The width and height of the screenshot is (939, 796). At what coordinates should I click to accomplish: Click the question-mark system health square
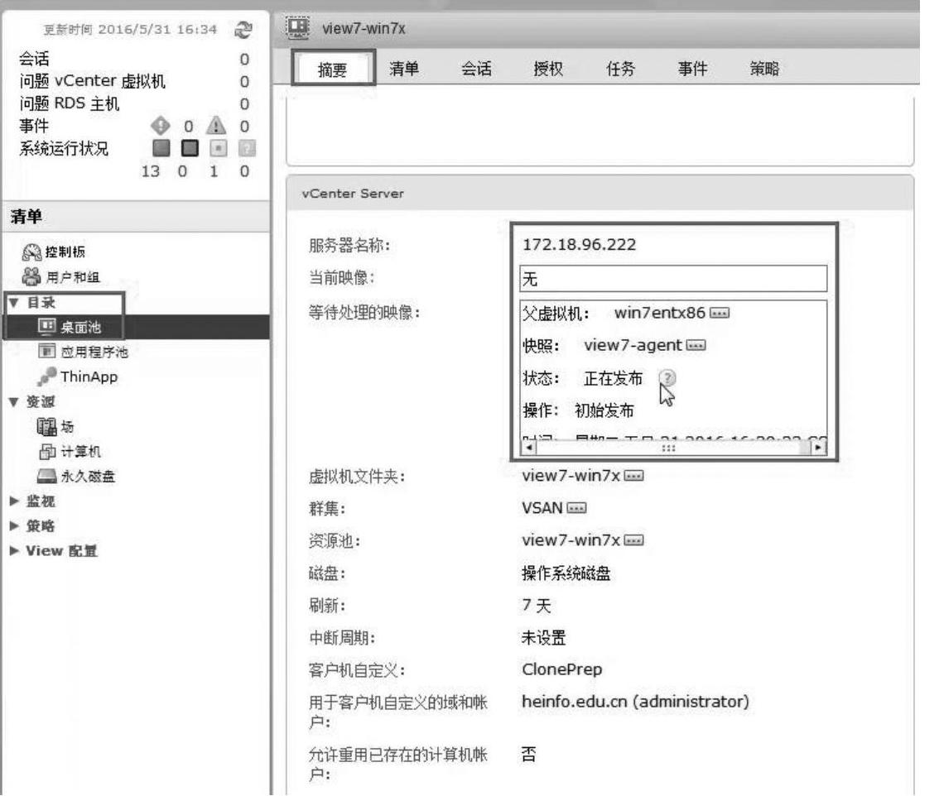(x=247, y=148)
